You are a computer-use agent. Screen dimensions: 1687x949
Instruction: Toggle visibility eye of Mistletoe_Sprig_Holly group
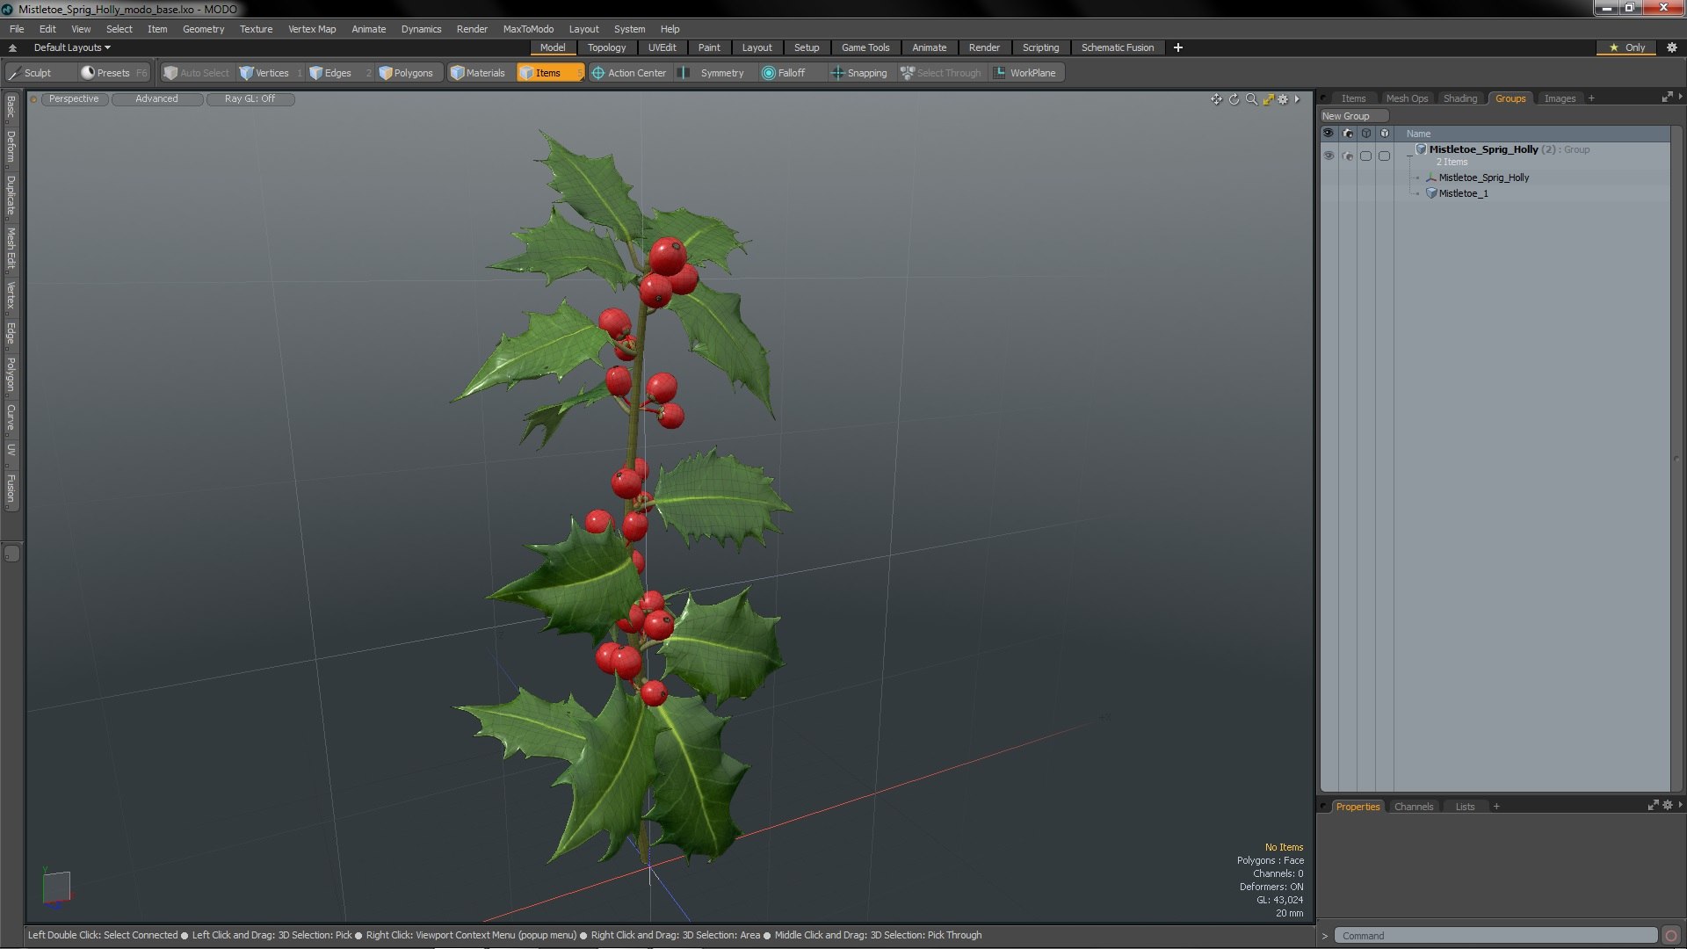click(1329, 156)
